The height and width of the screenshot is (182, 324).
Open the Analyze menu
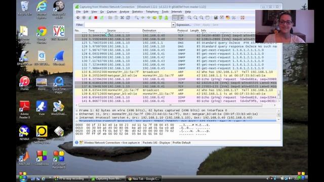tap(124, 12)
